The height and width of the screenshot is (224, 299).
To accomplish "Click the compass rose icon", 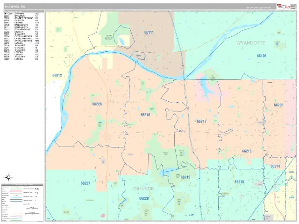I will (8, 177).
